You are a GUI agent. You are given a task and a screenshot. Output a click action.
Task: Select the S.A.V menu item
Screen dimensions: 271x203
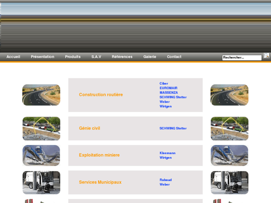(x=96, y=57)
